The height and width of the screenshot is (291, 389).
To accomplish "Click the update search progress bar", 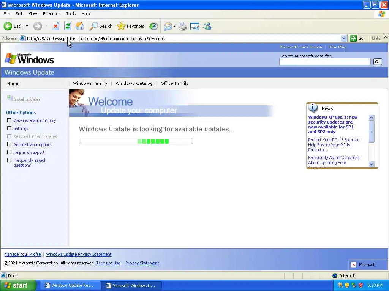I will [x=136, y=141].
